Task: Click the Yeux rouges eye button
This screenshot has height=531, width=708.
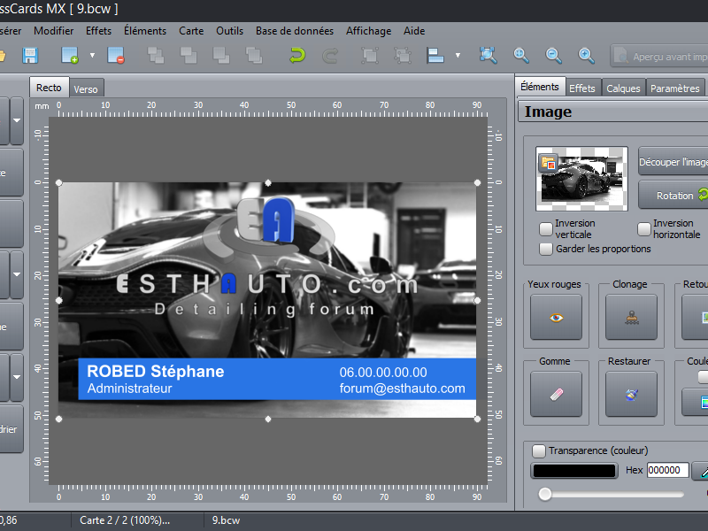Action: [556, 318]
